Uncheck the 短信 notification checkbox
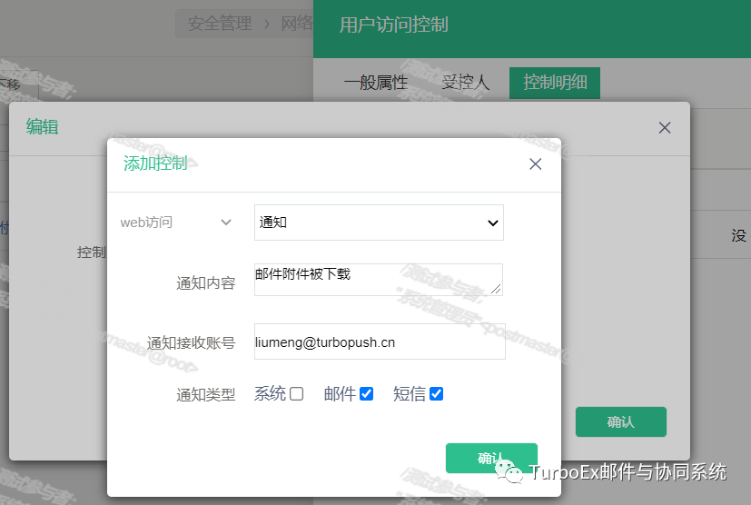 436,394
